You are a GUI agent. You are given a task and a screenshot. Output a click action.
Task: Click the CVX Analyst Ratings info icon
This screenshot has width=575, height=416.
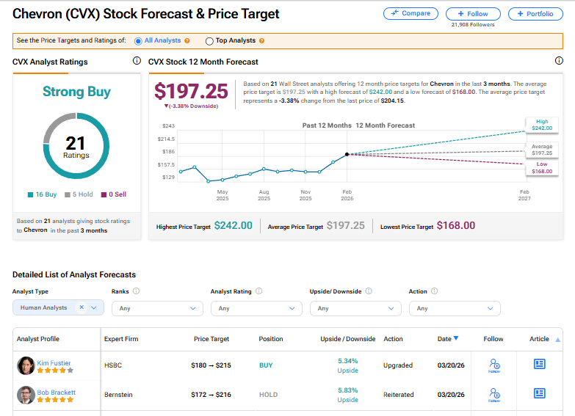click(x=137, y=62)
